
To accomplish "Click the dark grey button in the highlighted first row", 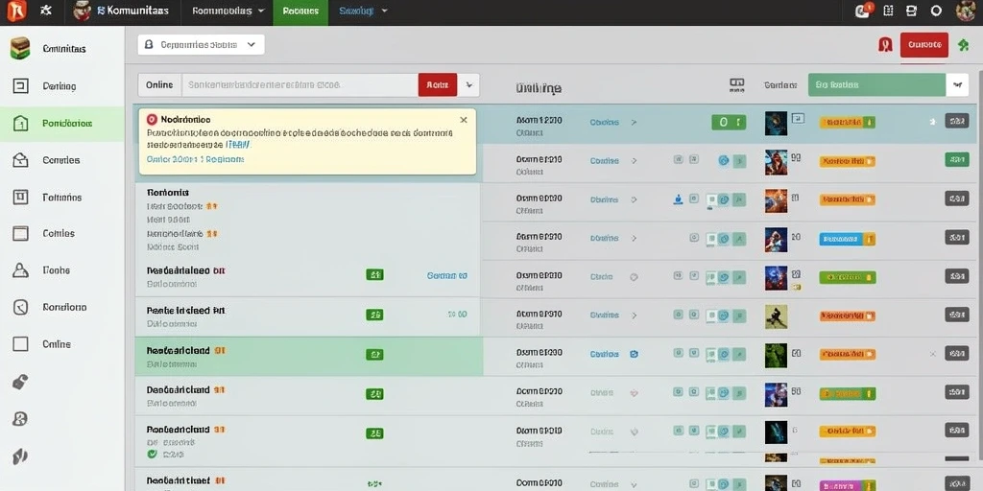I will coord(957,122).
